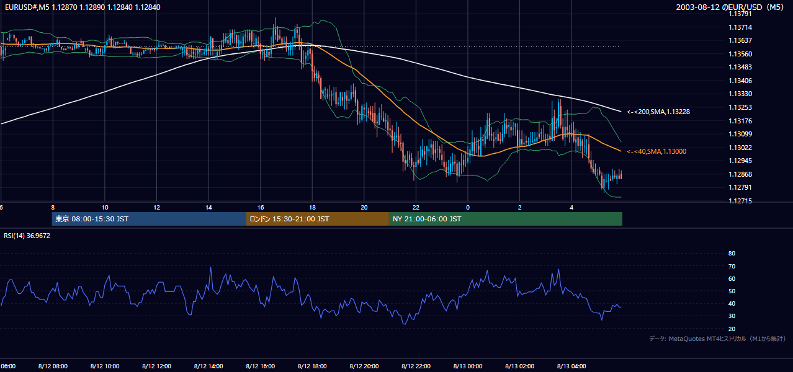Image resolution: width=793 pixels, height=372 pixels.
Task: Click price axis value 1.13483
Action: pos(740,68)
